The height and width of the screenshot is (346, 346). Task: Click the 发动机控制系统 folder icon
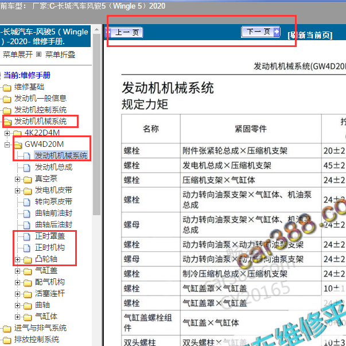(7, 111)
